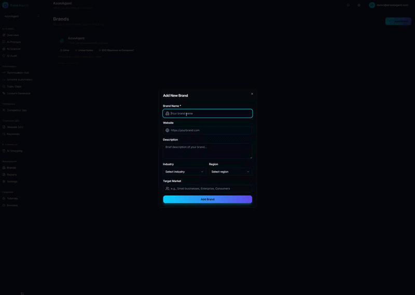
Task: Click the globe icon in Website field
Action: [168, 130]
